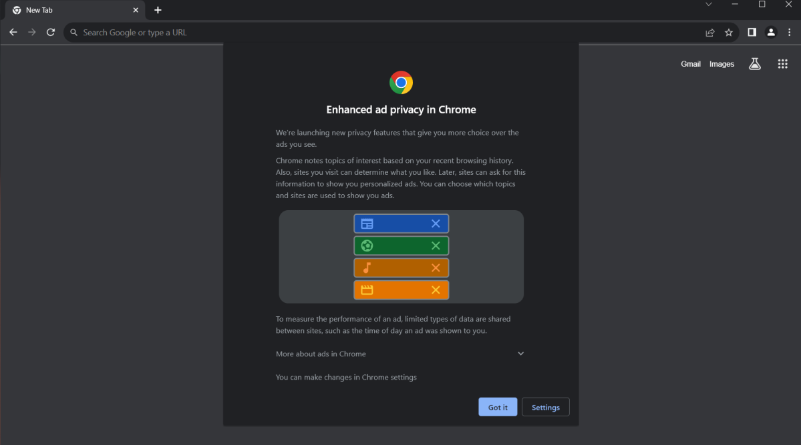Open the Gmail link
The image size is (801, 445).
coord(691,64)
